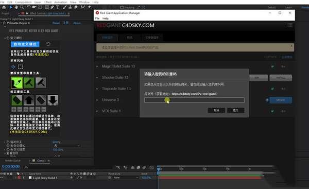Toggle the stopwatch beside first keyer property

pyautogui.click(x=8, y=38)
